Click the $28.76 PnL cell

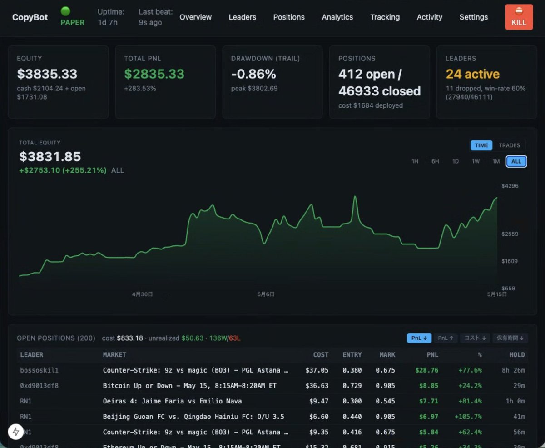(426, 370)
